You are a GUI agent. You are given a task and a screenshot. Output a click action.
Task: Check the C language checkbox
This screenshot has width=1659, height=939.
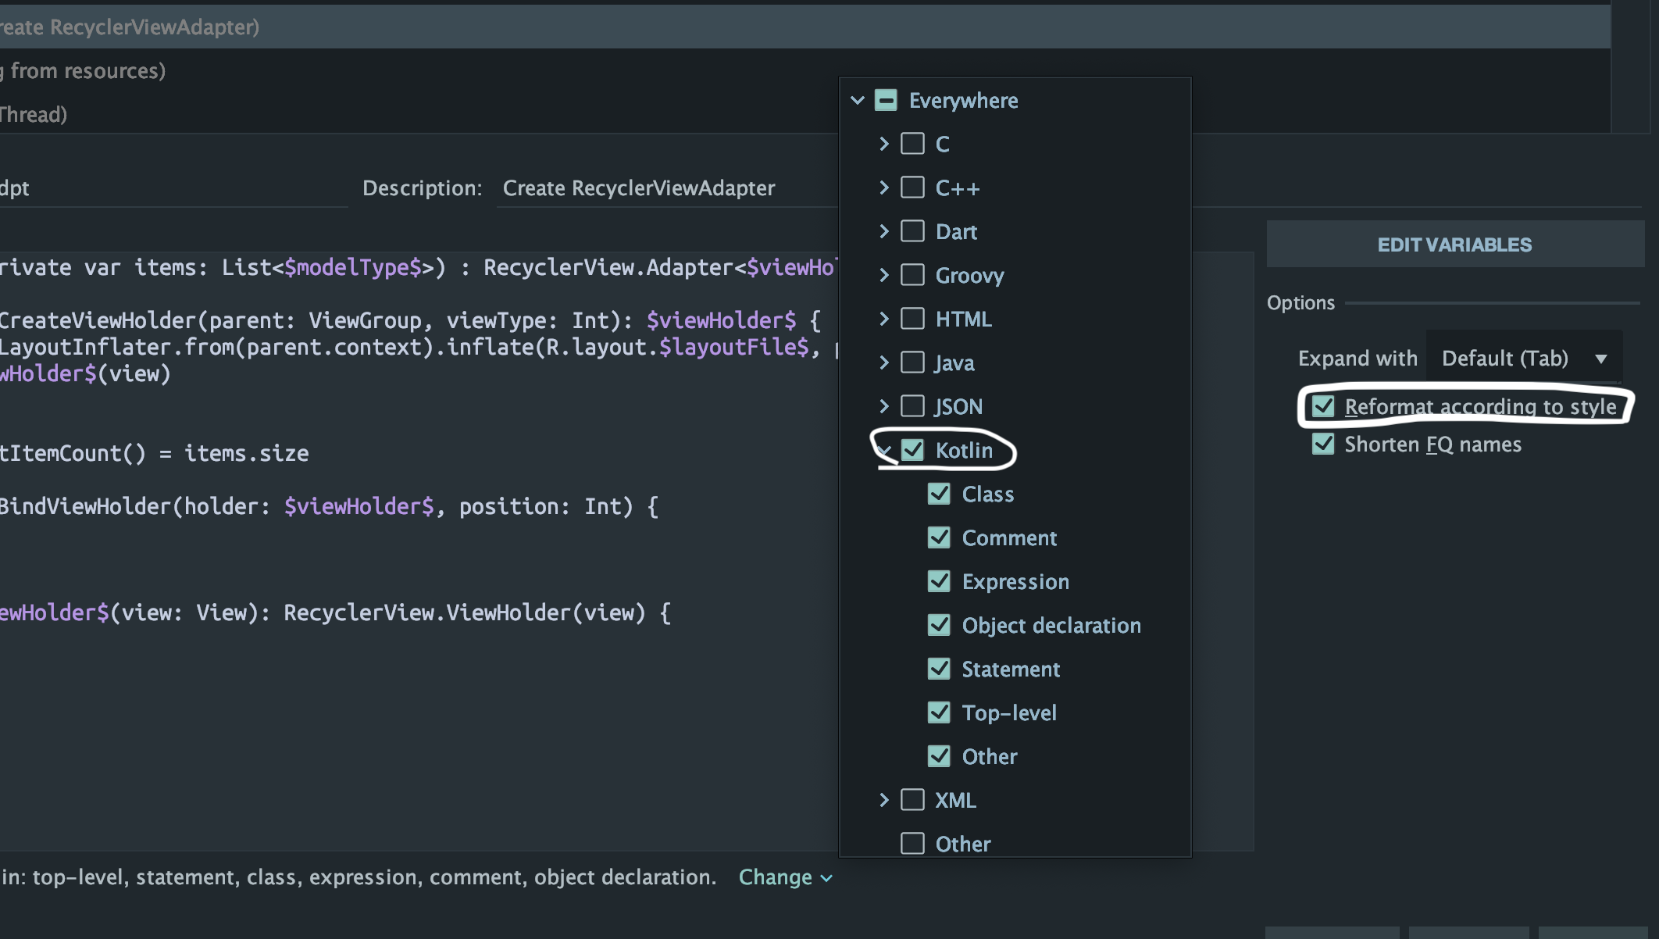[x=912, y=144]
